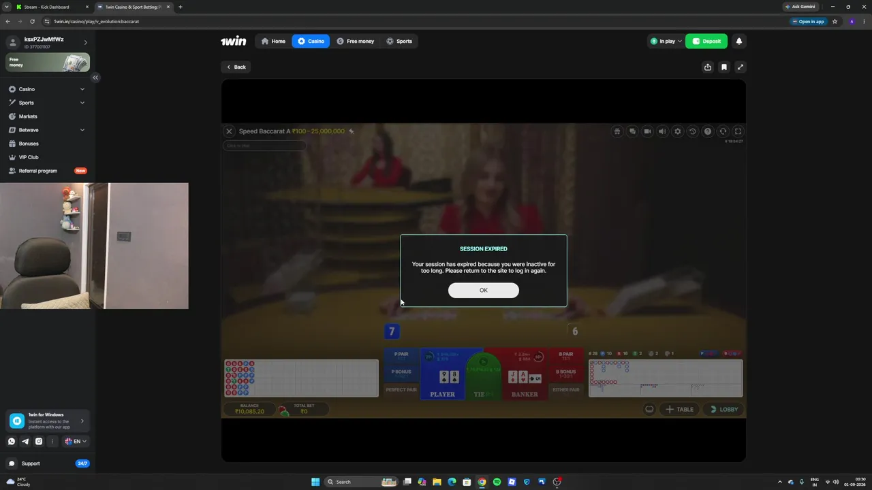
Task: Open the In play dropdown
Action: [x=665, y=41]
